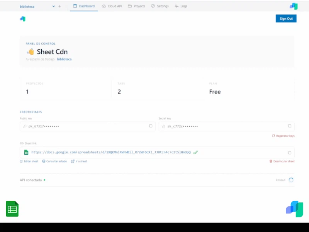Image resolution: width=309 pixels, height=232 pixels.
Task: Go to the Projects tab
Action: tap(137, 6)
